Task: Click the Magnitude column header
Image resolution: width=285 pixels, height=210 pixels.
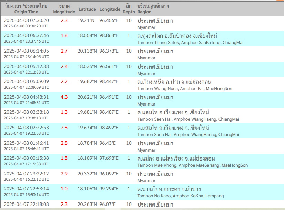Action: [64, 9]
